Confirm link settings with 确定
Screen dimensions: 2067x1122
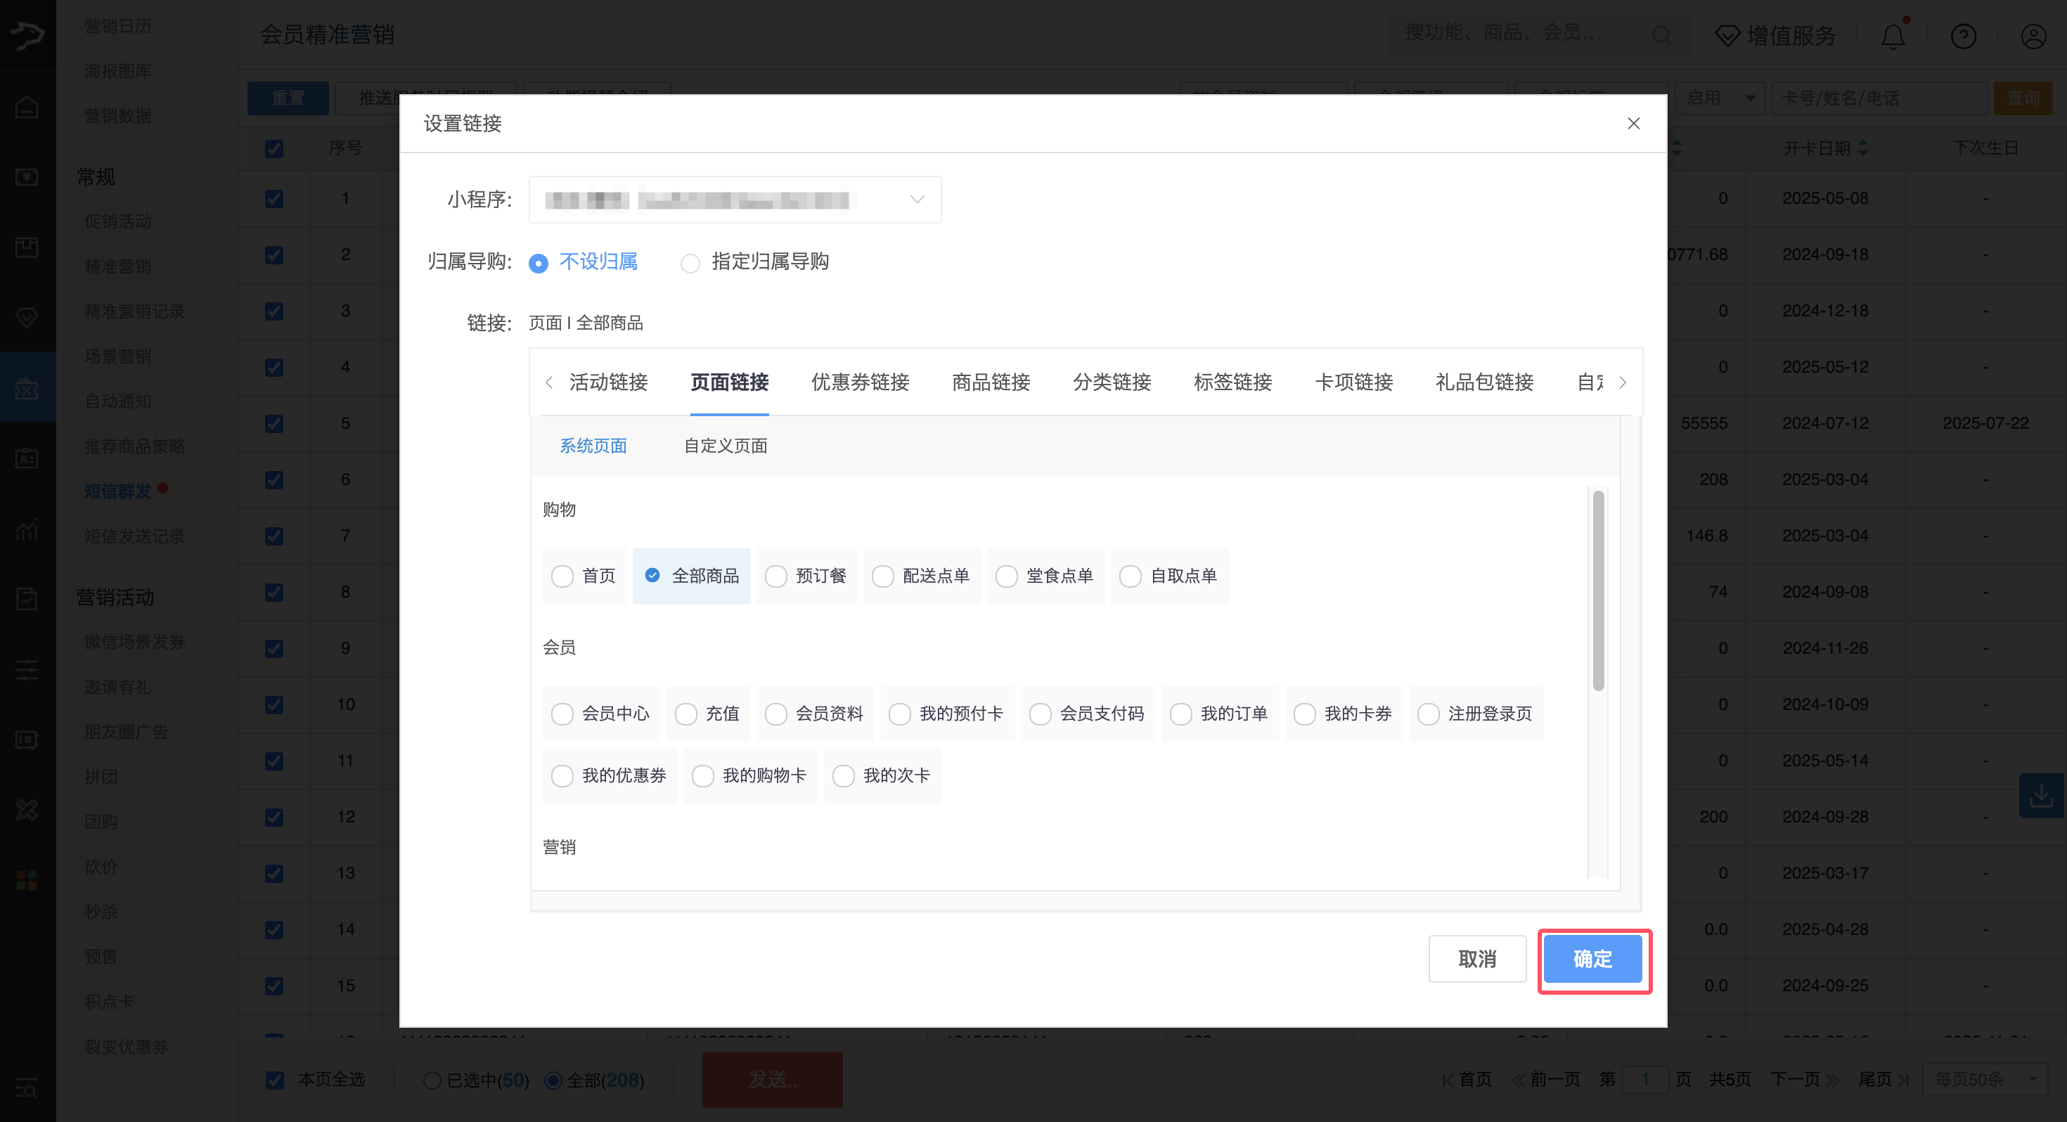tap(1592, 959)
